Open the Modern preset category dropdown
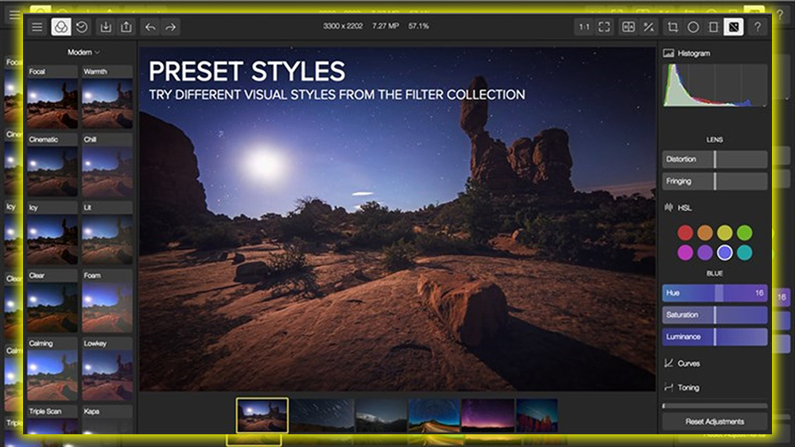The height and width of the screenshot is (447, 795). click(x=83, y=52)
